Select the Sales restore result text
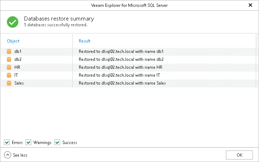This screenshot has height=162, width=259. click(x=122, y=83)
